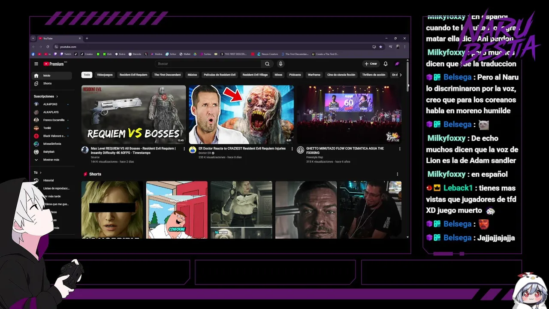
Task: Open options for GHETTO MINUTAZO video
Action: [x=400, y=149]
